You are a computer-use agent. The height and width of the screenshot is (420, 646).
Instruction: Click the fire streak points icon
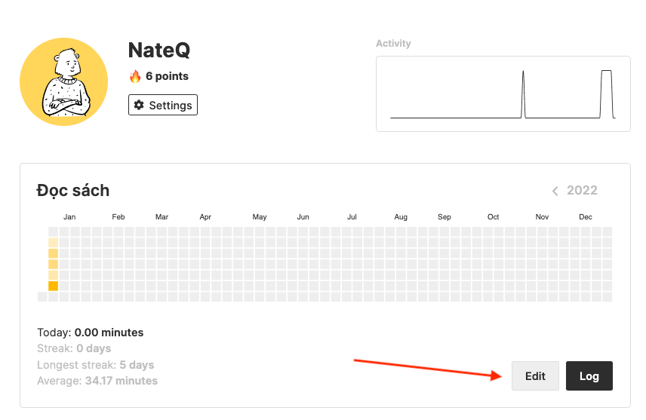click(135, 76)
